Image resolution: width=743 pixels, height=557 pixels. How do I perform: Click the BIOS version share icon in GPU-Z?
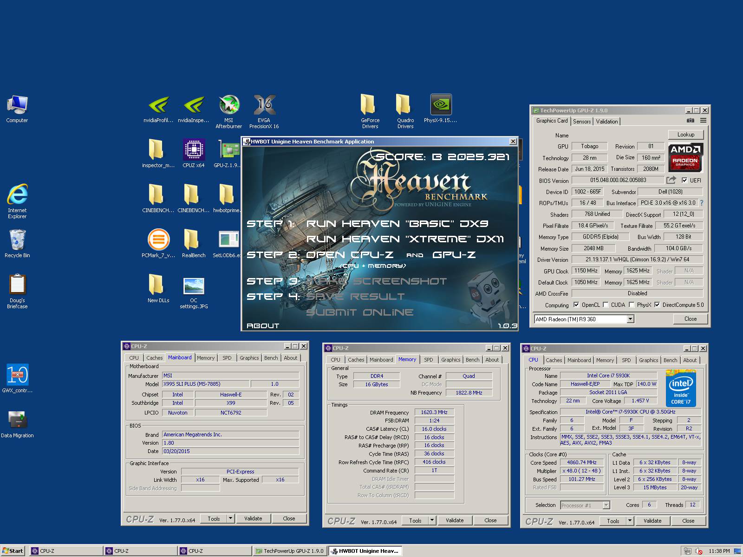tap(671, 180)
